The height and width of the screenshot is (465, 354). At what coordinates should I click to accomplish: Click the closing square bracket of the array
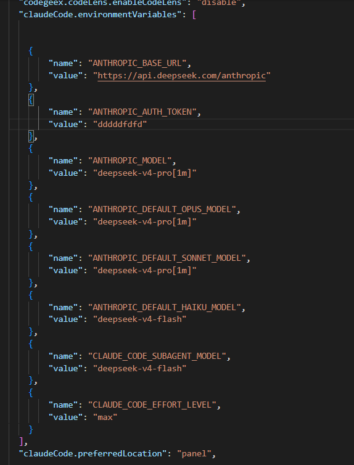click(x=21, y=442)
